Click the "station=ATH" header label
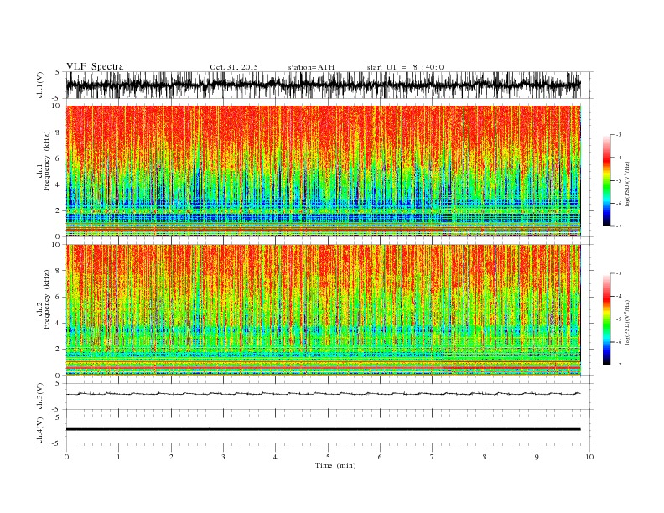664x513 pixels. [x=311, y=67]
